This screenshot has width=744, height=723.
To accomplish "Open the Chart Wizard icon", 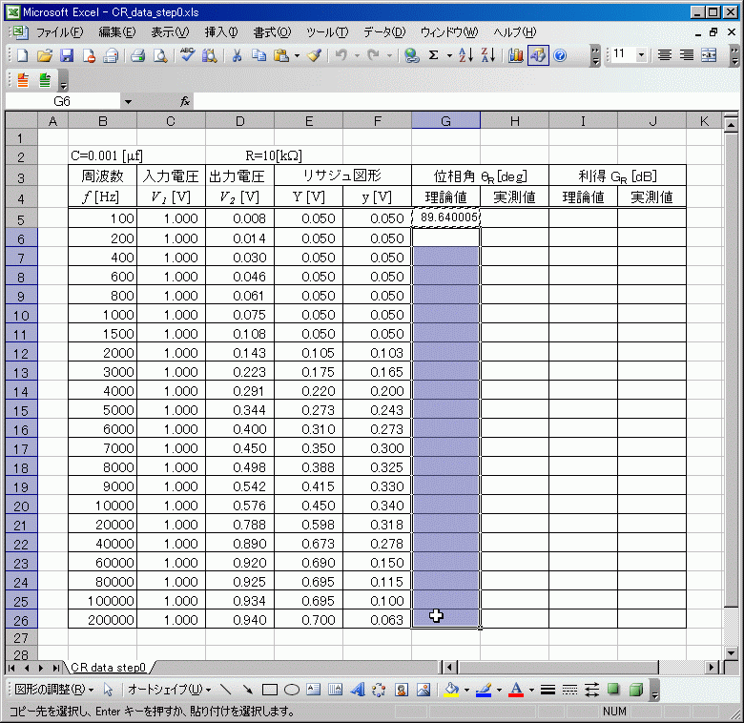I will (516, 55).
